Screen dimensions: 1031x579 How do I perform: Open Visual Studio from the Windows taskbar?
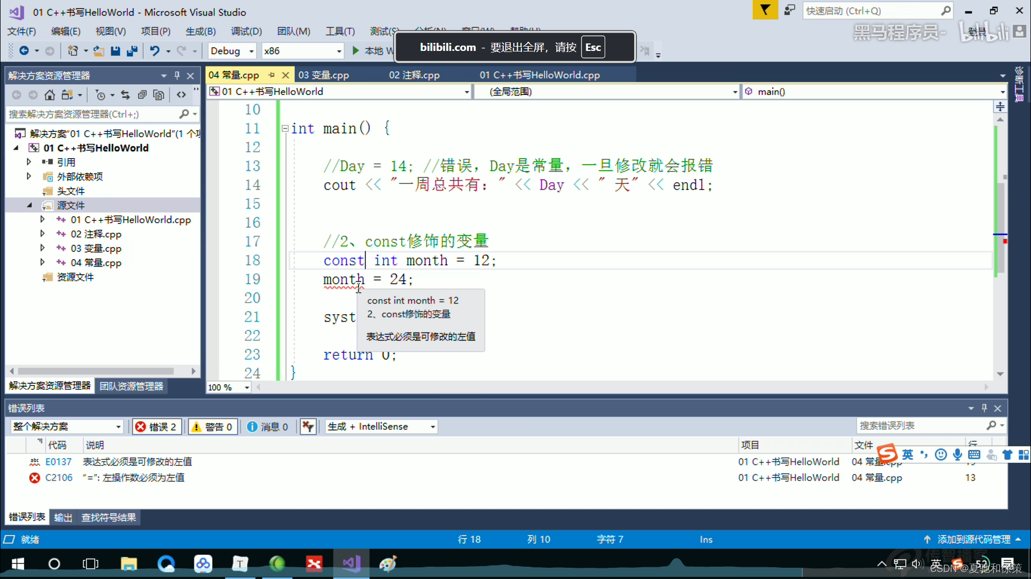351,563
